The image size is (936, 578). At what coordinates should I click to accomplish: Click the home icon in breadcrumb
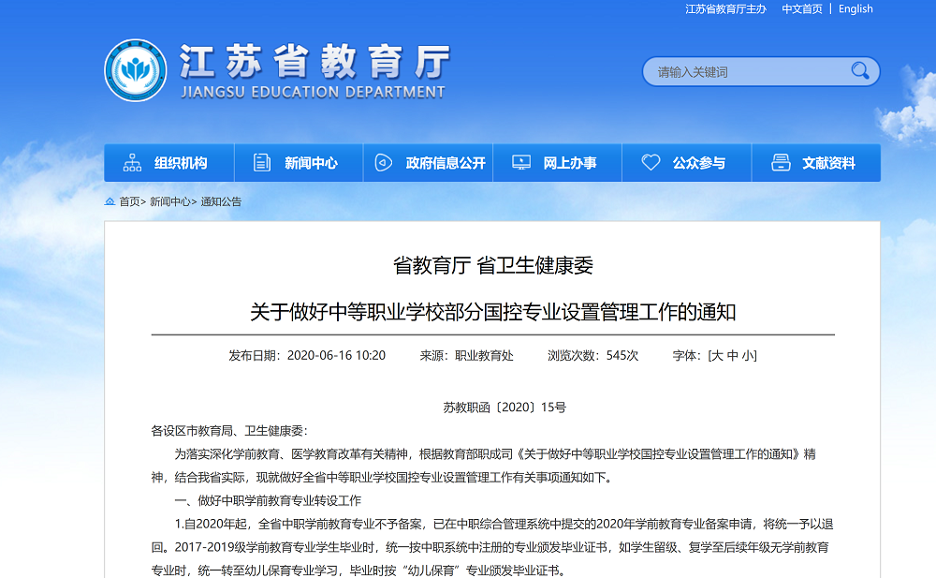click(x=110, y=201)
